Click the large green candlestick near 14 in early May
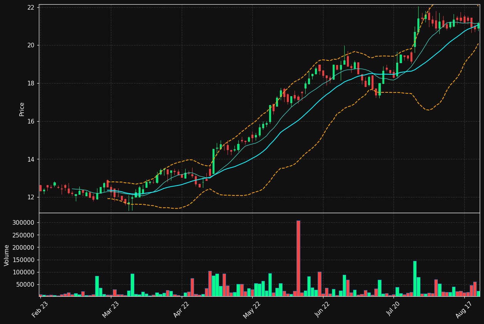Screen dimensions: 484x324 [x=213, y=161]
